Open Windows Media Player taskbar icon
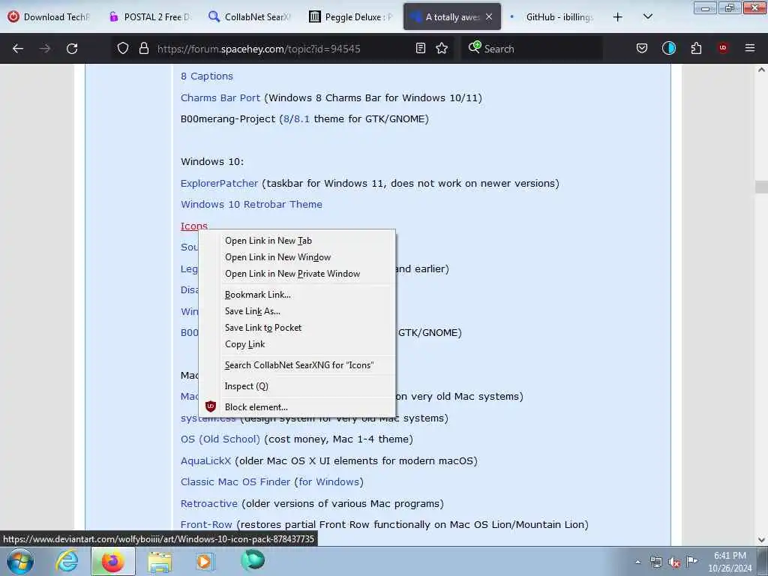 (205, 561)
